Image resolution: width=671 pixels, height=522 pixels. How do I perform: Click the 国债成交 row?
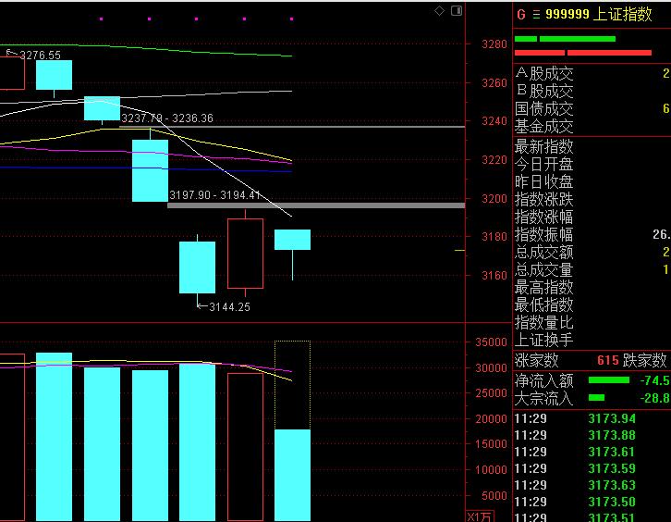[x=592, y=109]
